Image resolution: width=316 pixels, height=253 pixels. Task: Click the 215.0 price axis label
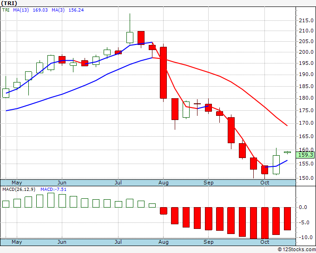[x=306, y=20]
